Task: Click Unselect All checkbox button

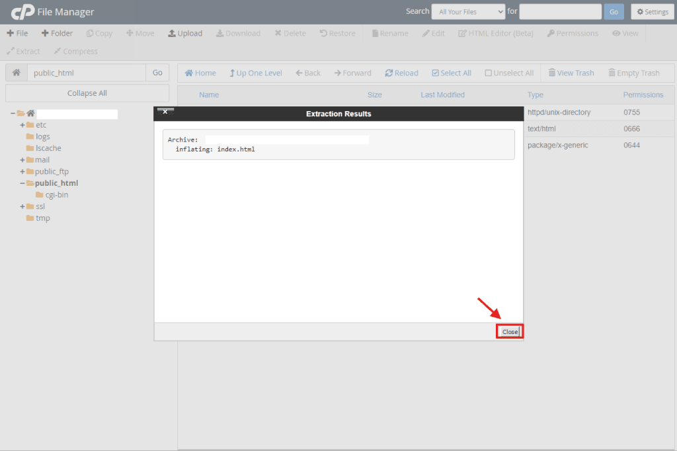Action: 509,73
